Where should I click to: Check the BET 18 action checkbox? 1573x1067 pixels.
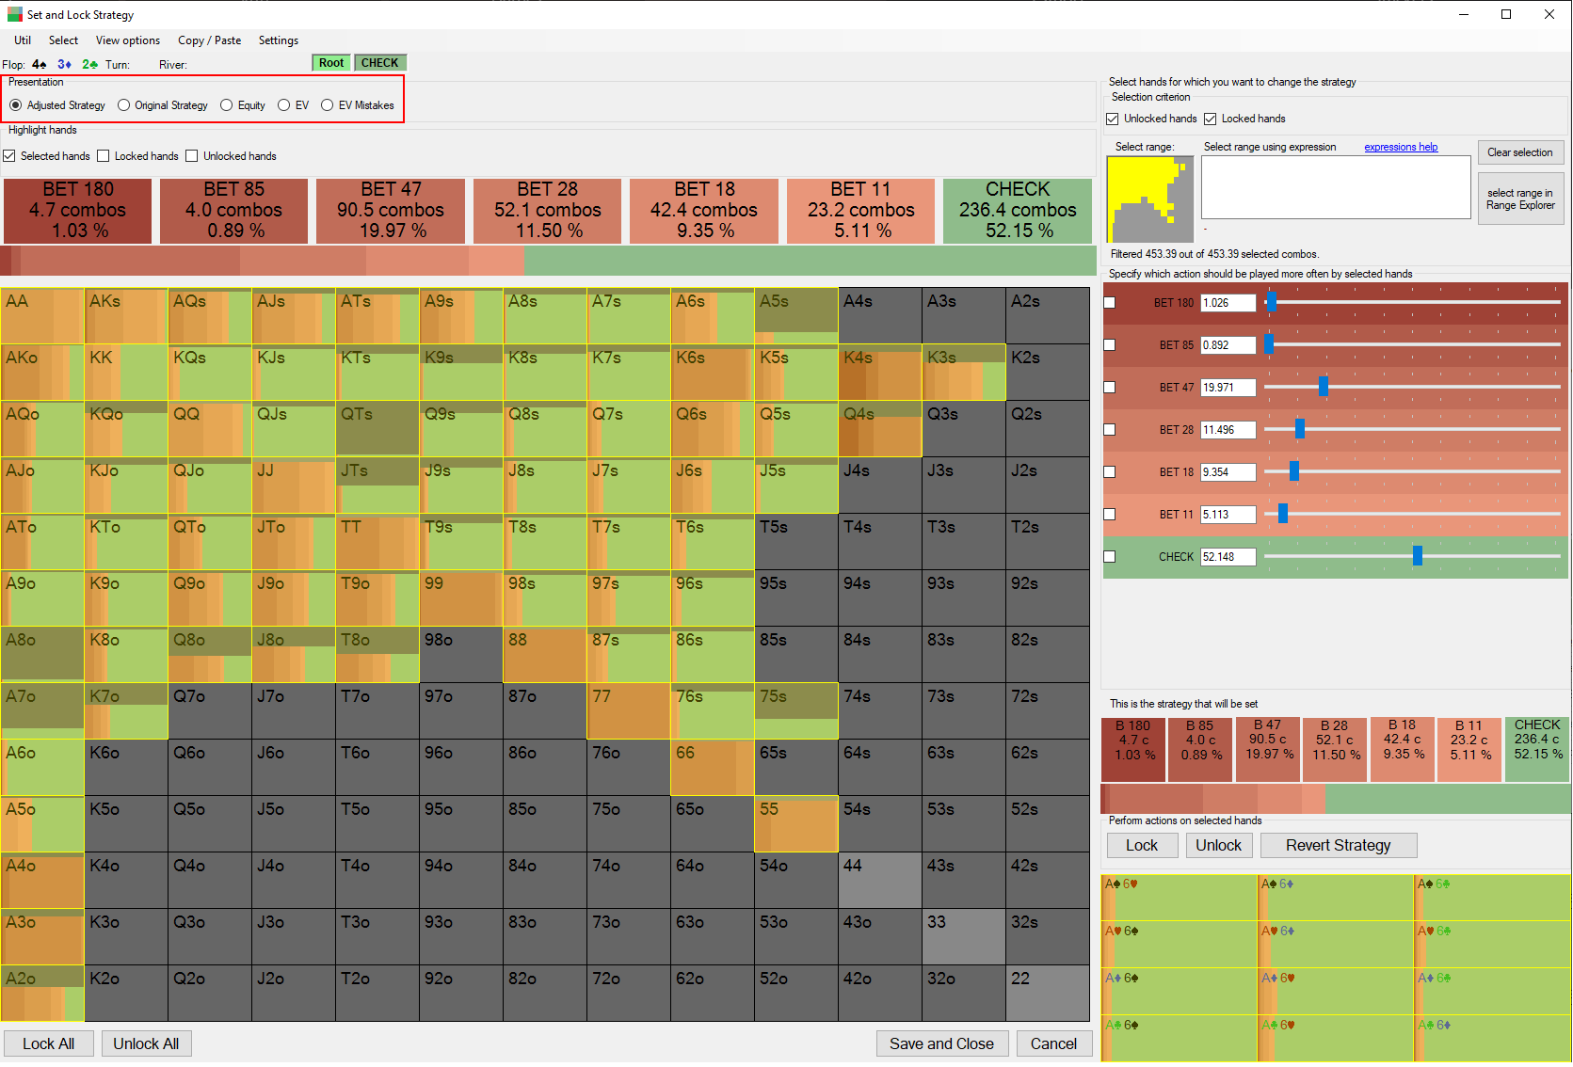coord(1110,472)
